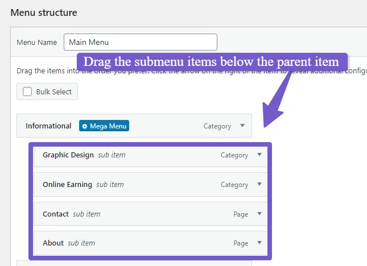Image resolution: width=367 pixels, height=266 pixels.
Task: Select the Contact sub item row
Action: [150, 214]
